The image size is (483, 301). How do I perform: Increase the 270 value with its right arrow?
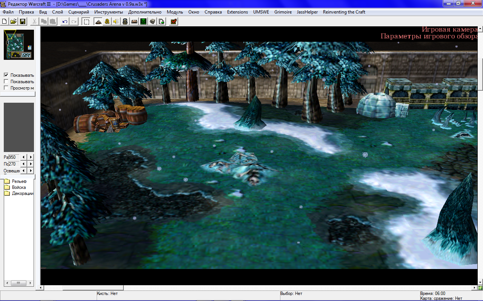point(31,164)
